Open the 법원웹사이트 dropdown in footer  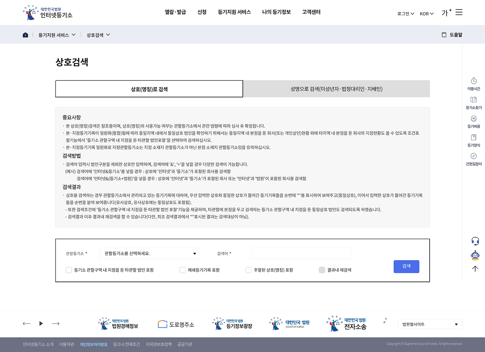tap(430, 324)
